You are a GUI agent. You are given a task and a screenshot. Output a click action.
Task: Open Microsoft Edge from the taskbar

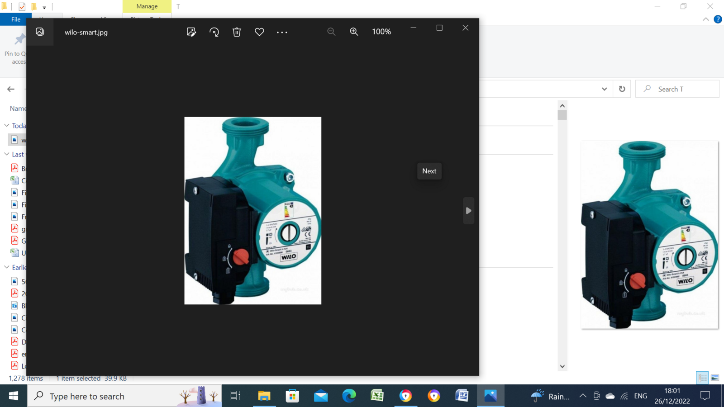point(349,396)
